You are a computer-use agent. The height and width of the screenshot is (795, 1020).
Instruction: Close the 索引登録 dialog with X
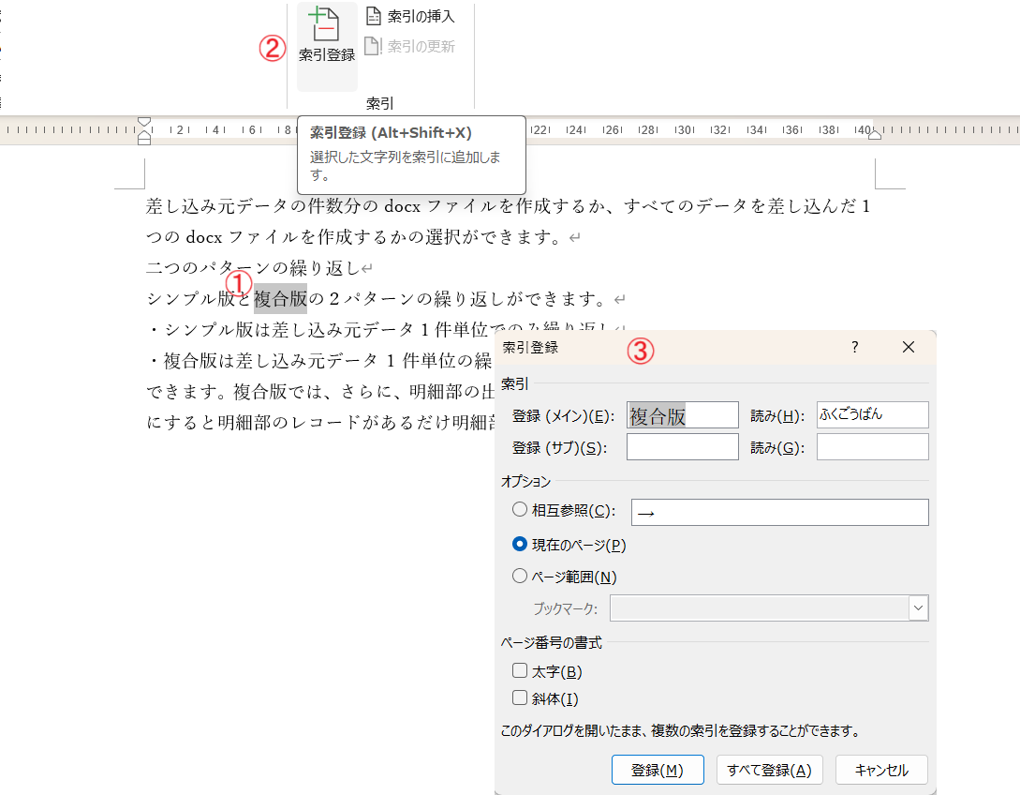pyautogui.click(x=908, y=347)
